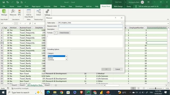Click OK in Measure dialog
Screen dimensions: 170x95
click(x=106, y=69)
